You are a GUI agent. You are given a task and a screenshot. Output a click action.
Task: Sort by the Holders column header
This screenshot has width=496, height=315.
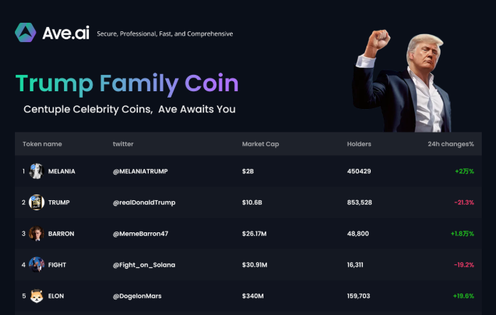click(x=359, y=144)
